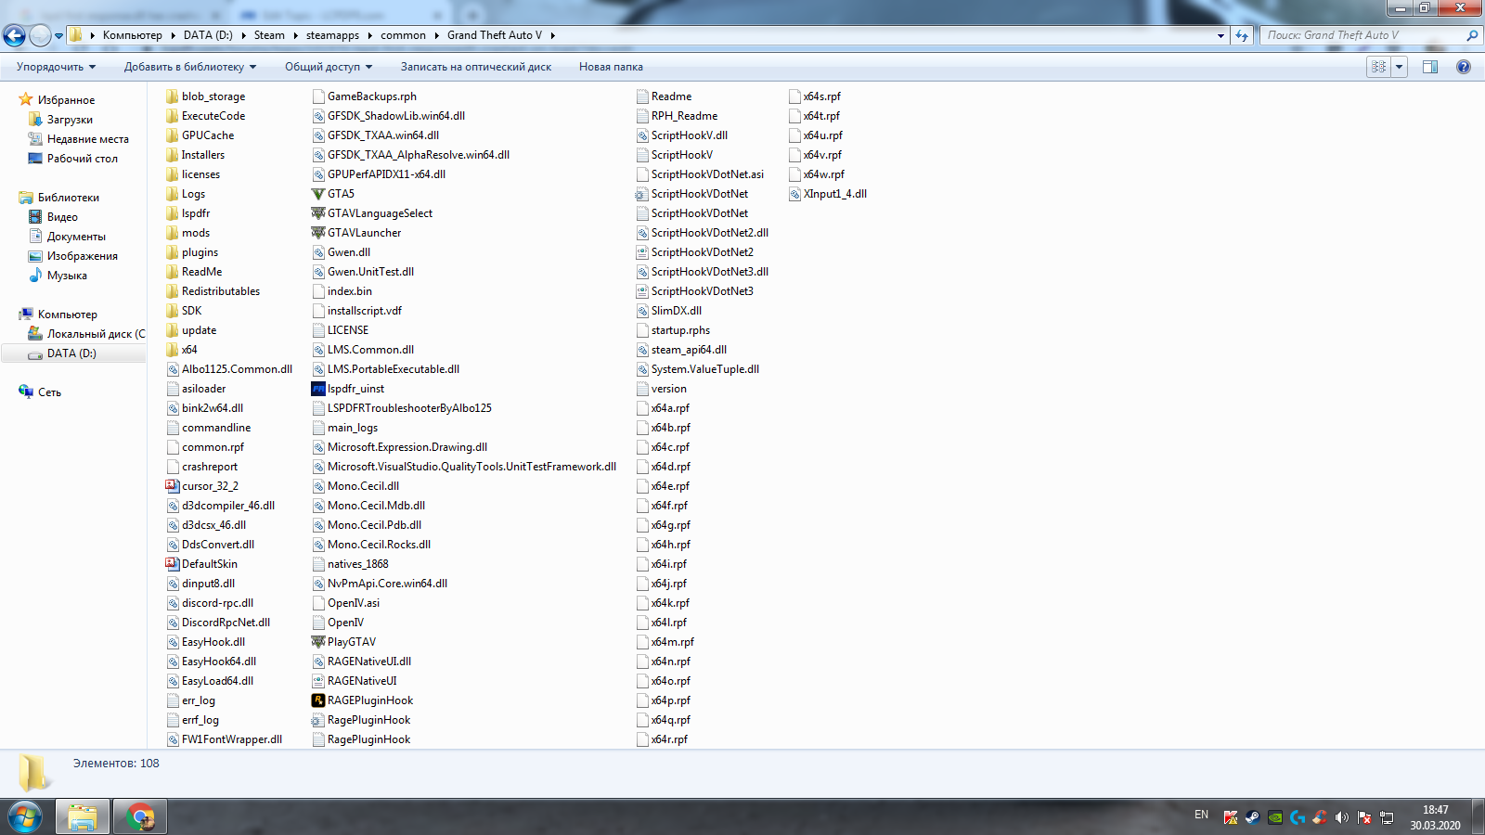This screenshot has height=835, width=1485.
Task: Open Недавние места in the navigation pane
Action: [87, 139]
